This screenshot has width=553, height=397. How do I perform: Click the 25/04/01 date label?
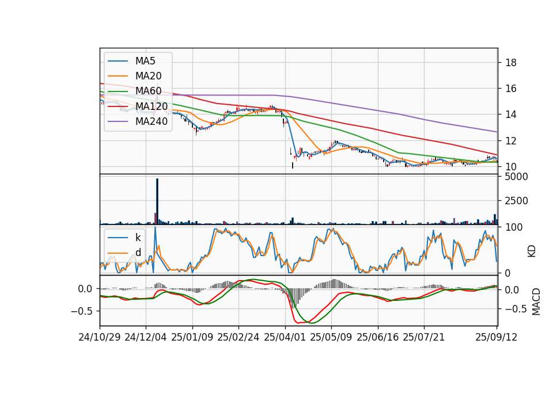pyautogui.click(x=285, y=337)
